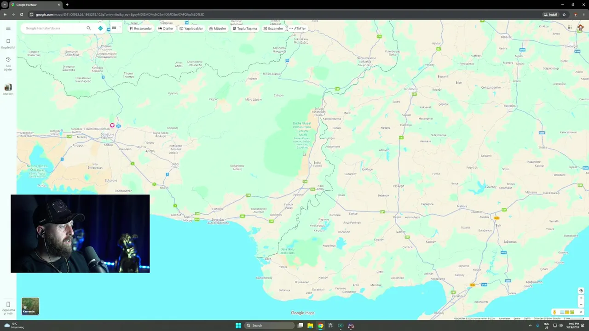Click the Gala Gölü Milli Parkı label
Viewport: 589px width, 331px height.
click(x=287, y=251)
